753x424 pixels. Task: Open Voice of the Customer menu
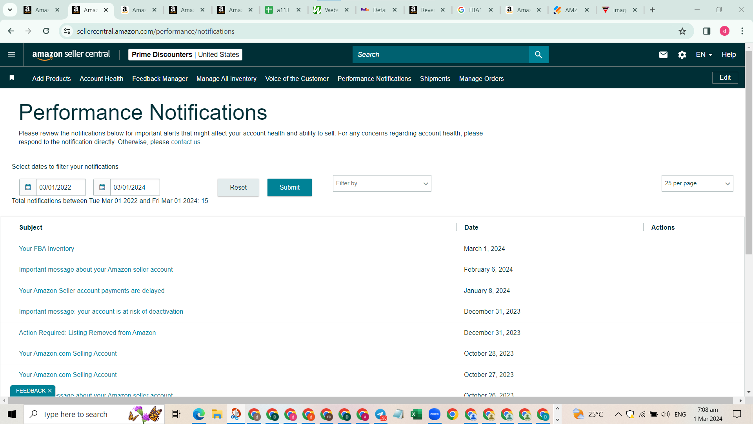pos(297,79)
